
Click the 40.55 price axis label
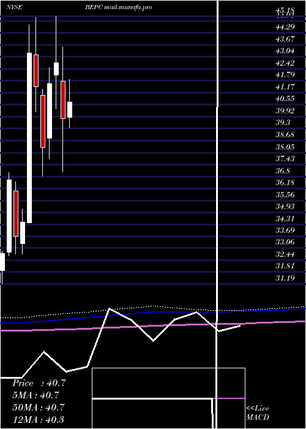(285, 99)
